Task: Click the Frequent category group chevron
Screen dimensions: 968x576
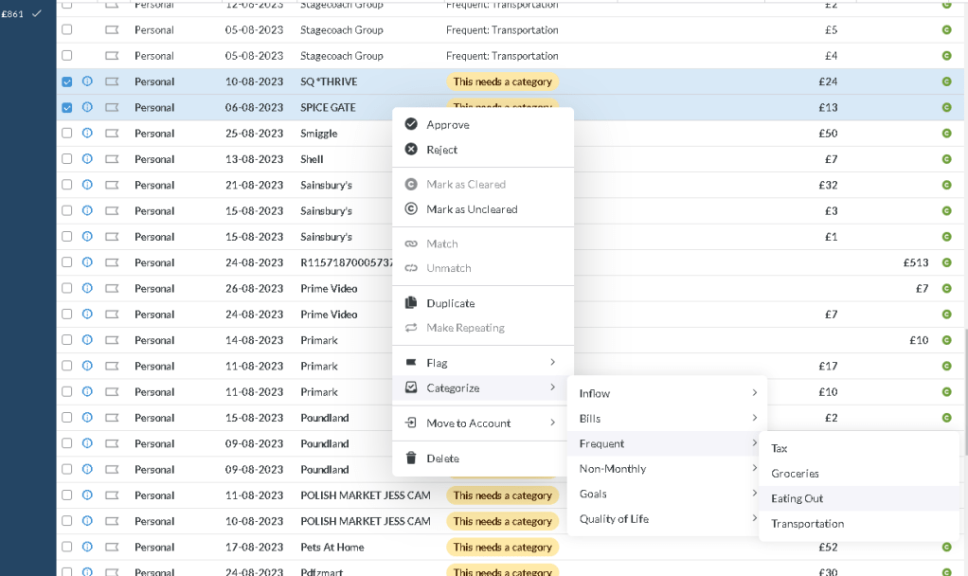Action: pos(754,442)
